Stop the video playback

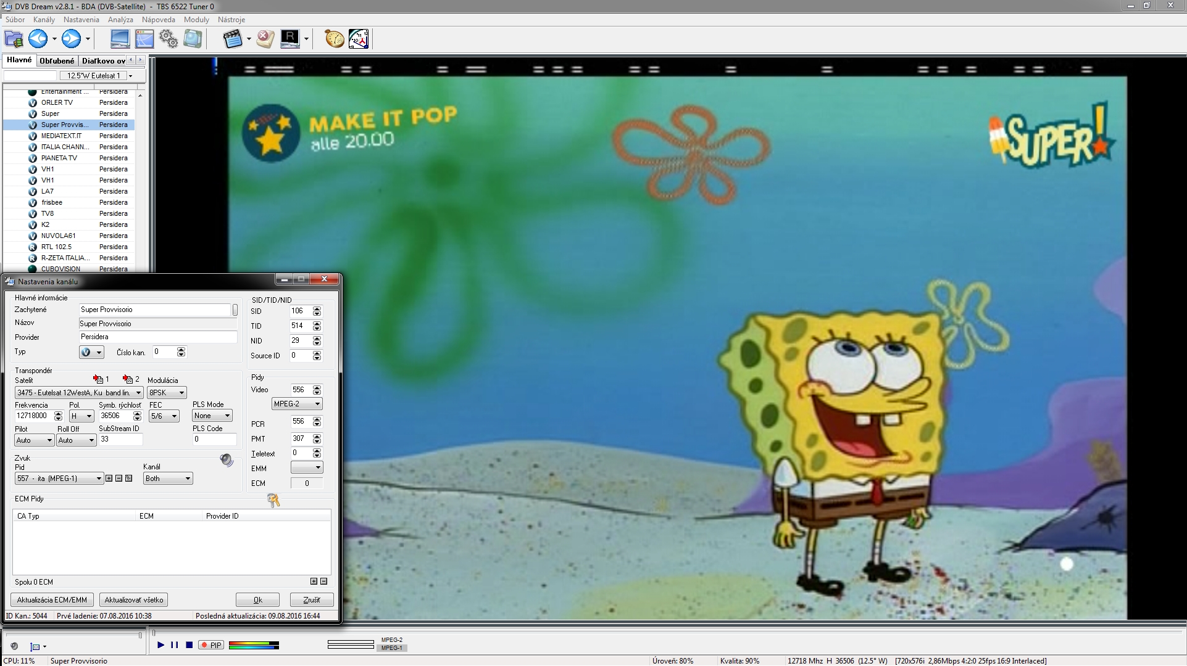click(x=190, y=645)
